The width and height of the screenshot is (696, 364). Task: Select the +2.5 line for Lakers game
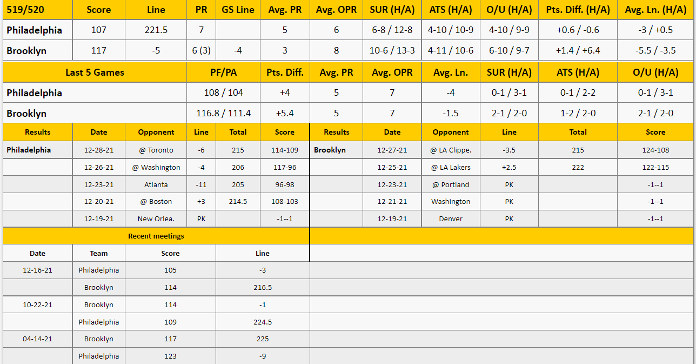509,167
